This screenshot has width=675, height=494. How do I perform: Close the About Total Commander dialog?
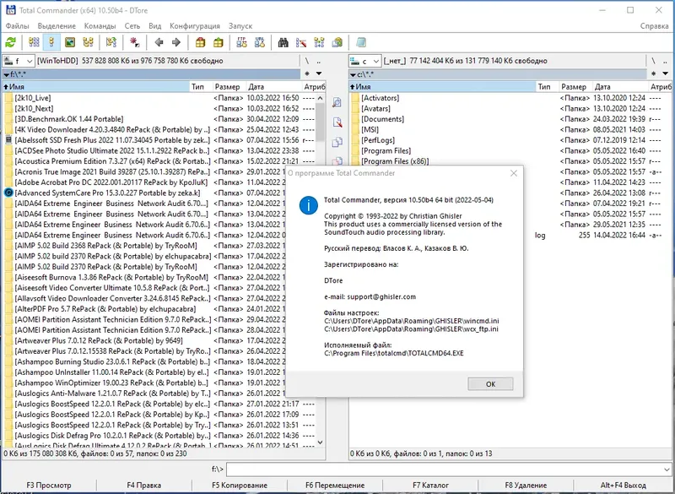[514, 173]
